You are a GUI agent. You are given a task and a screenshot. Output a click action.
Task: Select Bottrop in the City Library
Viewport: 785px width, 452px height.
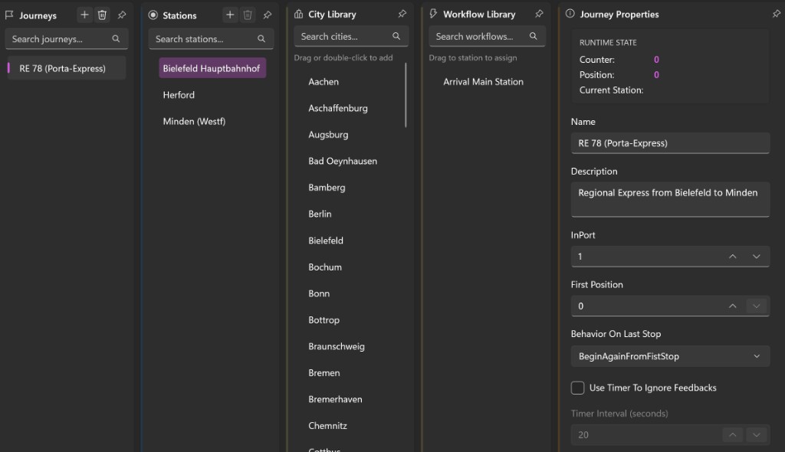click(x=324, y=320)
